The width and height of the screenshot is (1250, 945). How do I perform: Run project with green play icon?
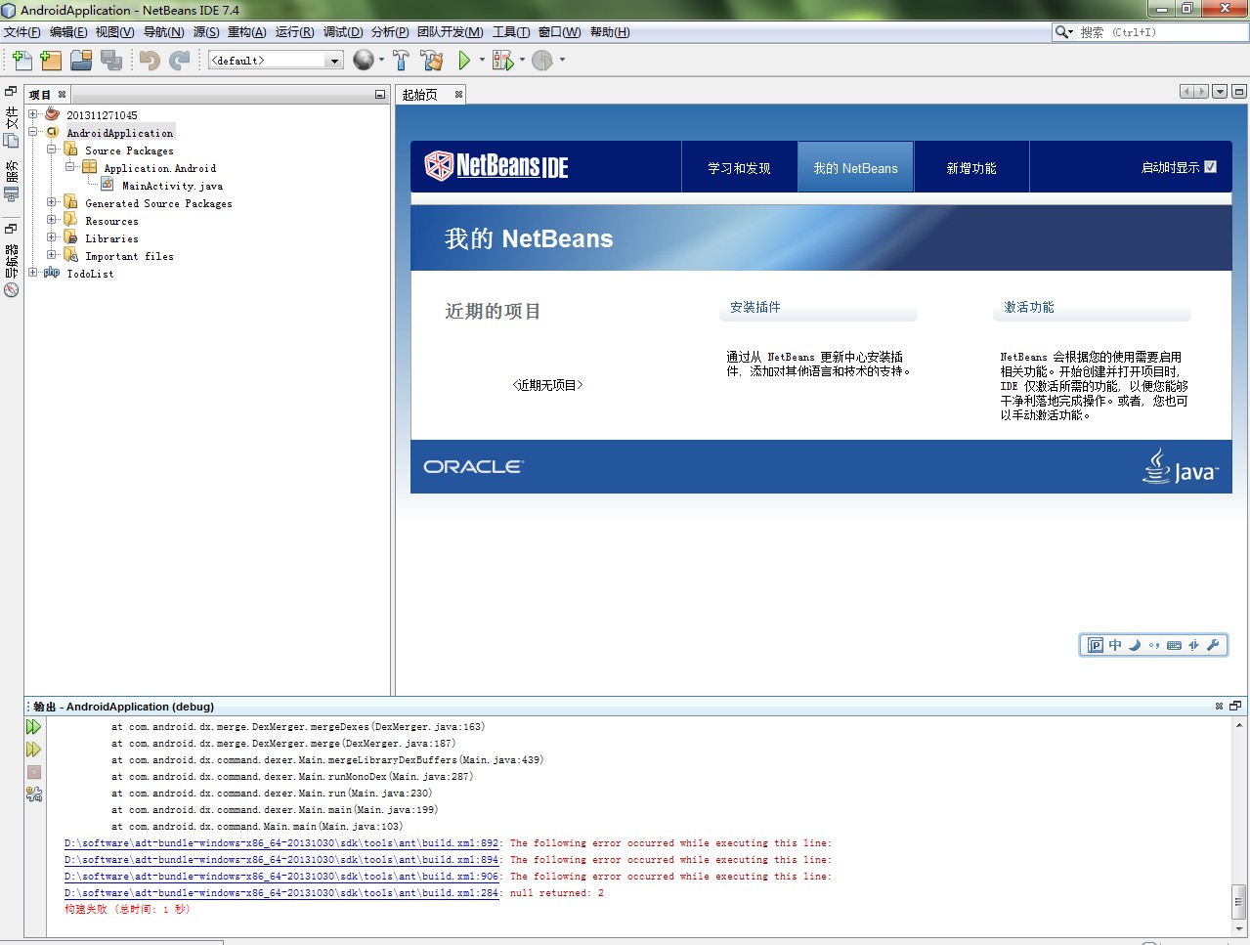(x=464, y=61)
